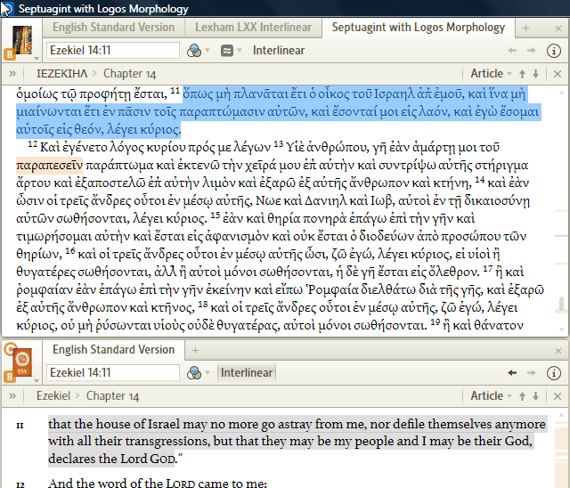The image size is (570, 488).
Task: Close the top panel tab group
Action: pos(558,28)
